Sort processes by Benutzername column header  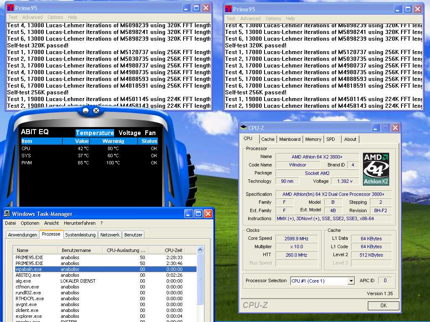80,250
